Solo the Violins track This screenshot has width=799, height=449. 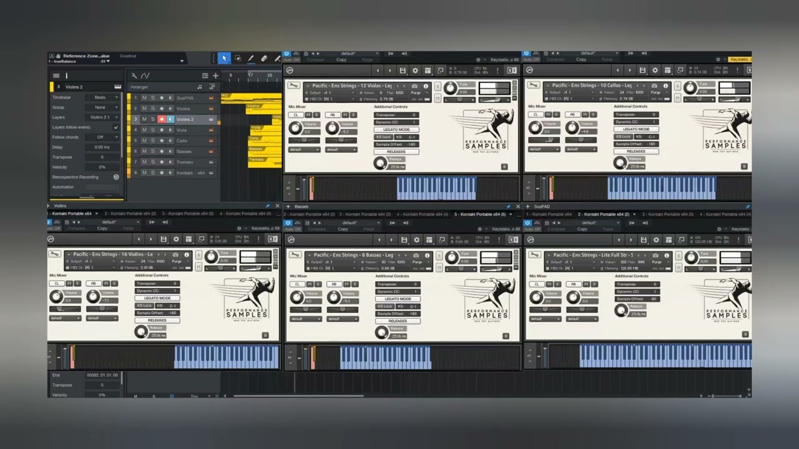(x=152, y=109)
